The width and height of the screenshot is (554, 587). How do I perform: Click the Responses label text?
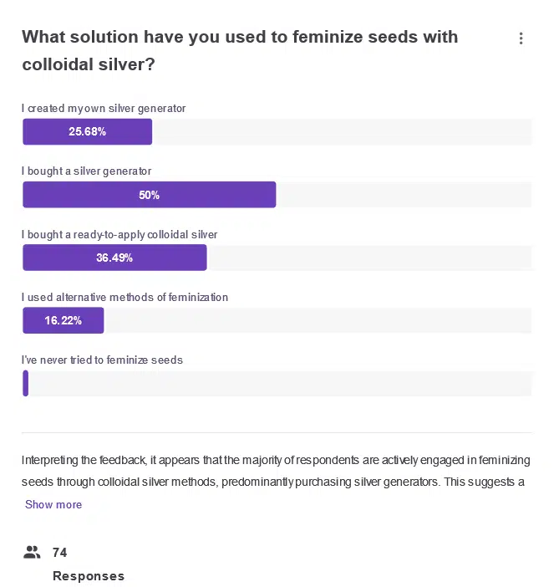pyautogui.click(x=89, y=576)
